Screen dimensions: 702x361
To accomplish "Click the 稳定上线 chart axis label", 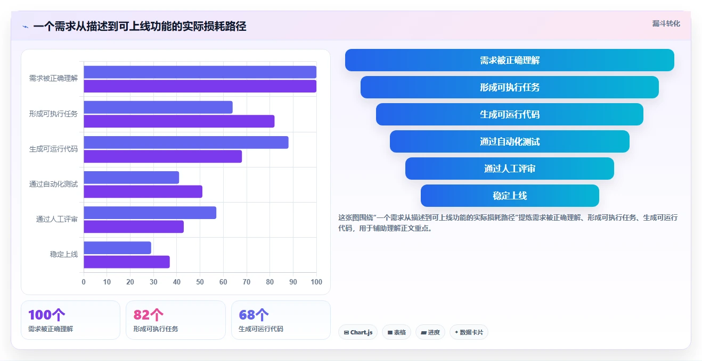I will 64,254.
